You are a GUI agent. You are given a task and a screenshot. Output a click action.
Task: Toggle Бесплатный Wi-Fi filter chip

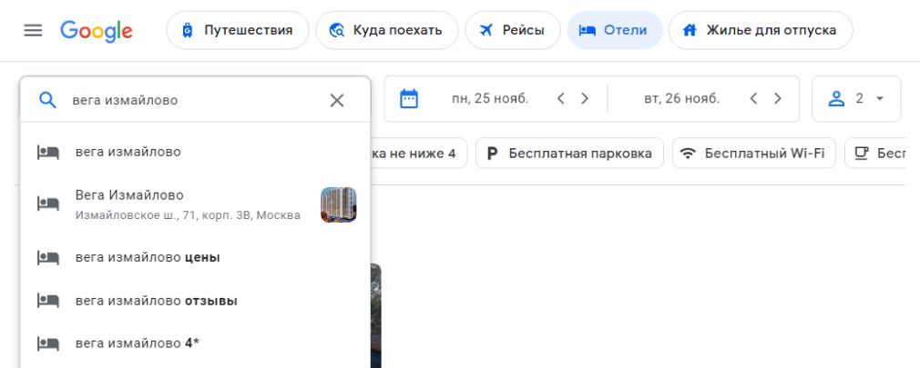point(754,154)
